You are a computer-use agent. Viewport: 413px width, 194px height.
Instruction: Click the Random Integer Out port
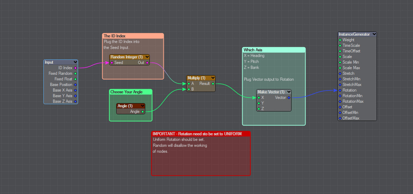click(147, 63)
